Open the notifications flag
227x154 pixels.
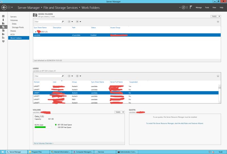(x=191, y=7)
